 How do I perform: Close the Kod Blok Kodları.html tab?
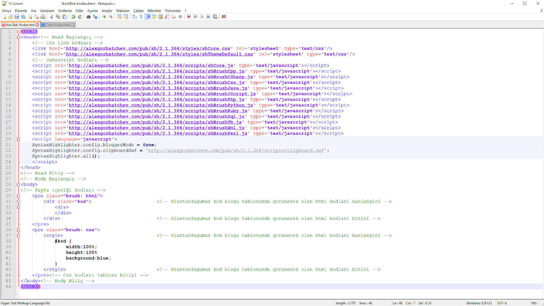click(37, 25)
